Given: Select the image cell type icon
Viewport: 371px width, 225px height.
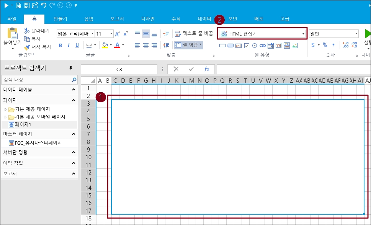Looking at the screenshot, I should click(x=294, y=46).
